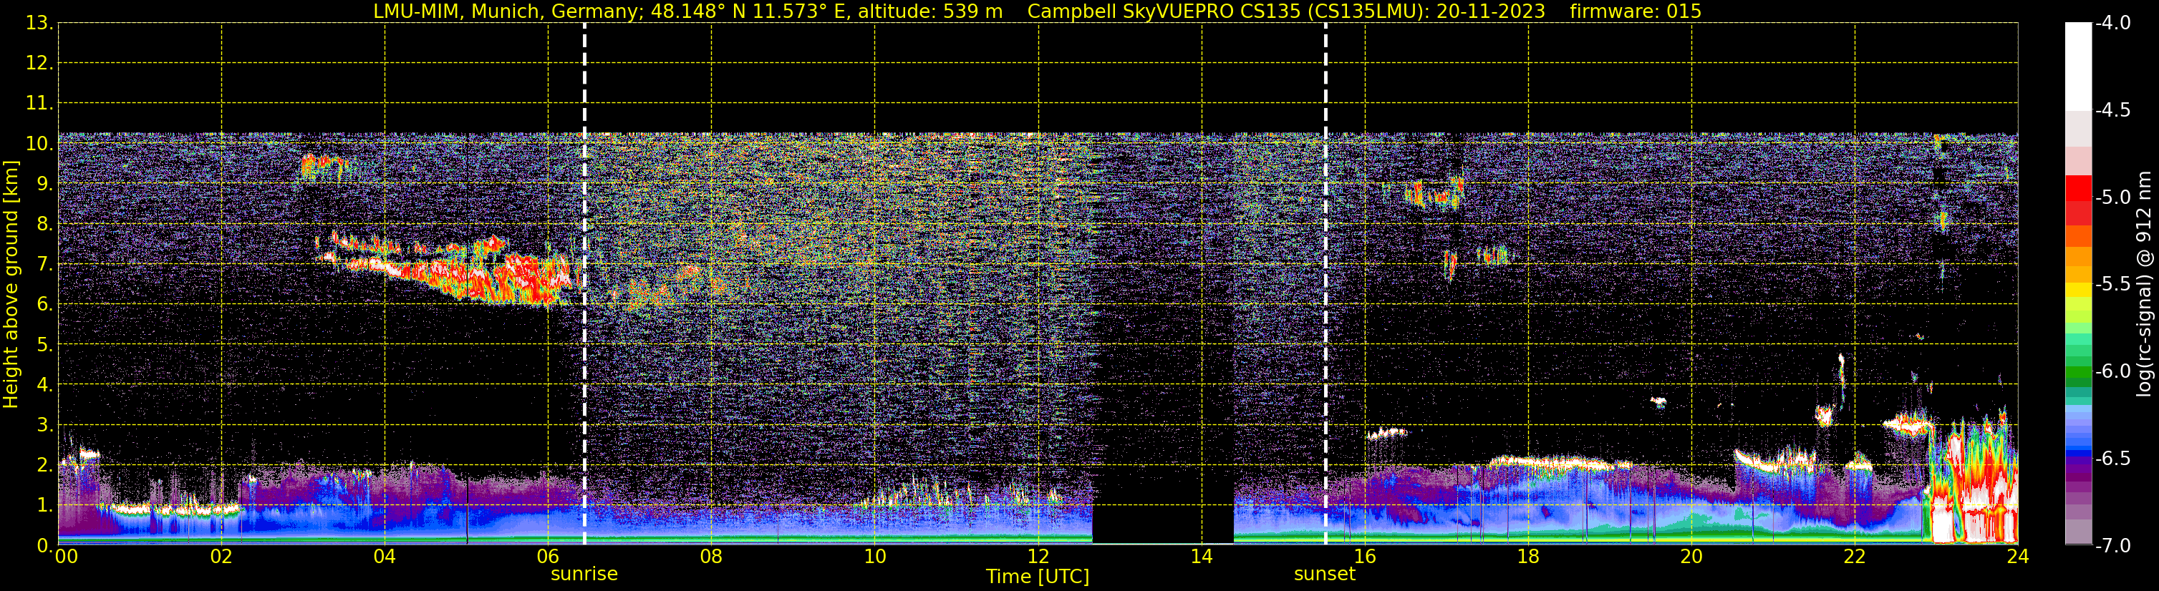Click the '-5.0' colorbar tick label
2159x591 pixels.
(x=2112, y=197)
